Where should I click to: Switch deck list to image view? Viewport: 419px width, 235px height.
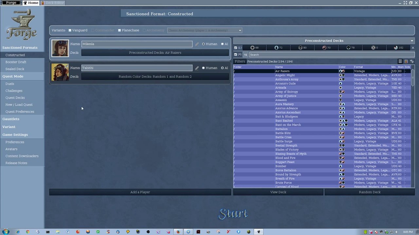pyautogui.click(x=406, y=61)
